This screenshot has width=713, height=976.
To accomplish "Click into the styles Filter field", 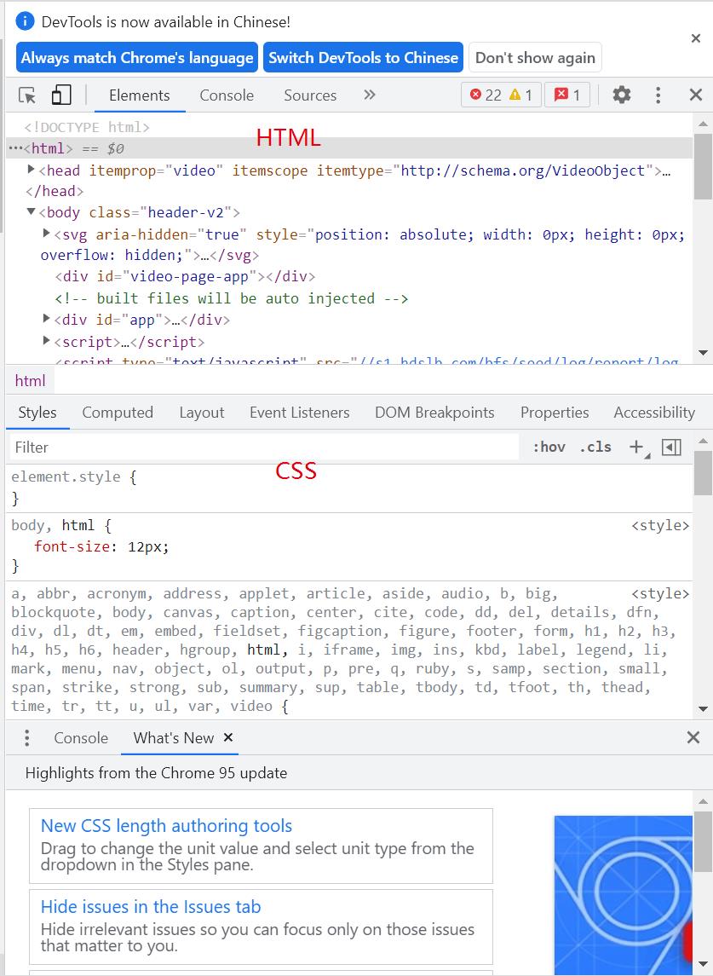I will click(264, 447).
